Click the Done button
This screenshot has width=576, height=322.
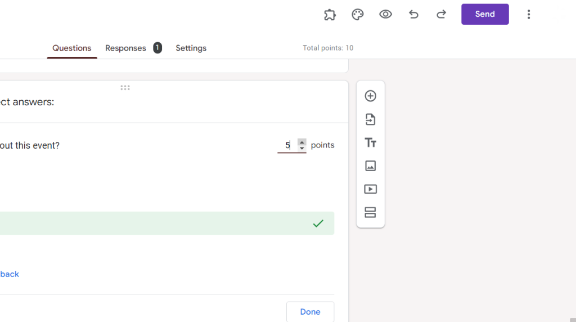coord(310,312)
